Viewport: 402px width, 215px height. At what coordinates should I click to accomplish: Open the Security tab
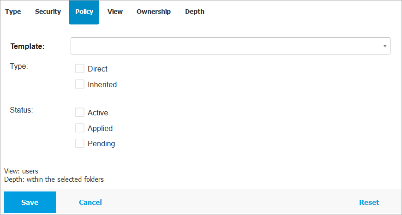pyautogui.click(x=48, y=12)
